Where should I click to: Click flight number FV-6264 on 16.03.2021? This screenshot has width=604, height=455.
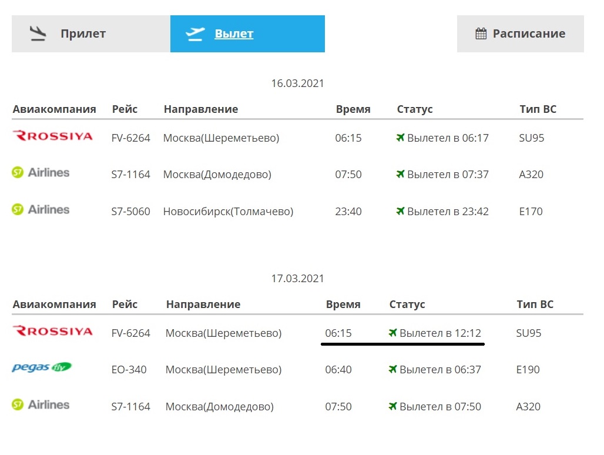130,138
